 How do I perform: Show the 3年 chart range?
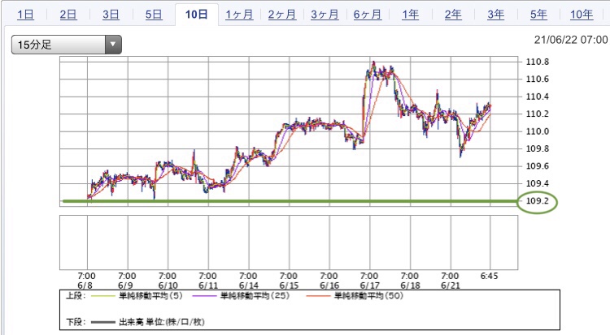[x=496, y=15]
